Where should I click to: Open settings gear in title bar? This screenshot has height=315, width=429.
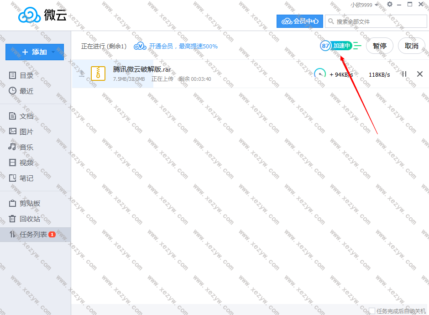389,5
